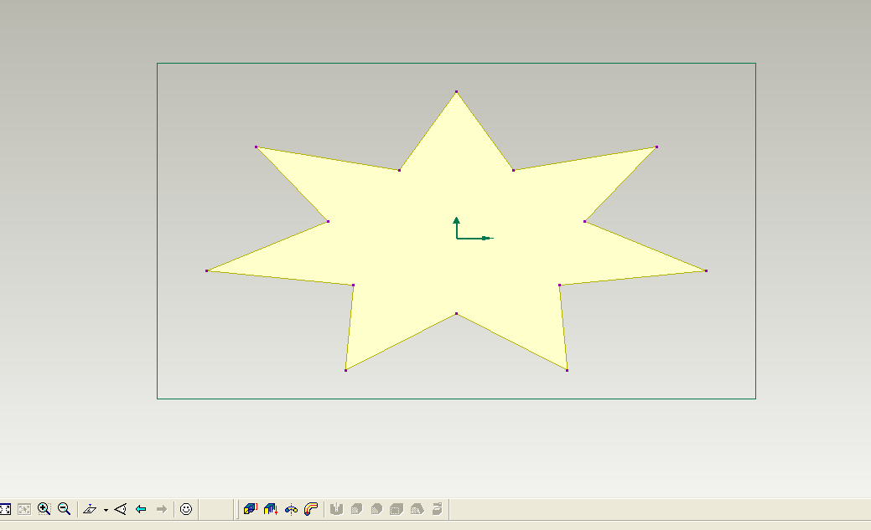Image resolution: width=871 pixels, height=530 pixels.
Task: Click the leftmost star tip vertex
Action: tap(207, 270)
